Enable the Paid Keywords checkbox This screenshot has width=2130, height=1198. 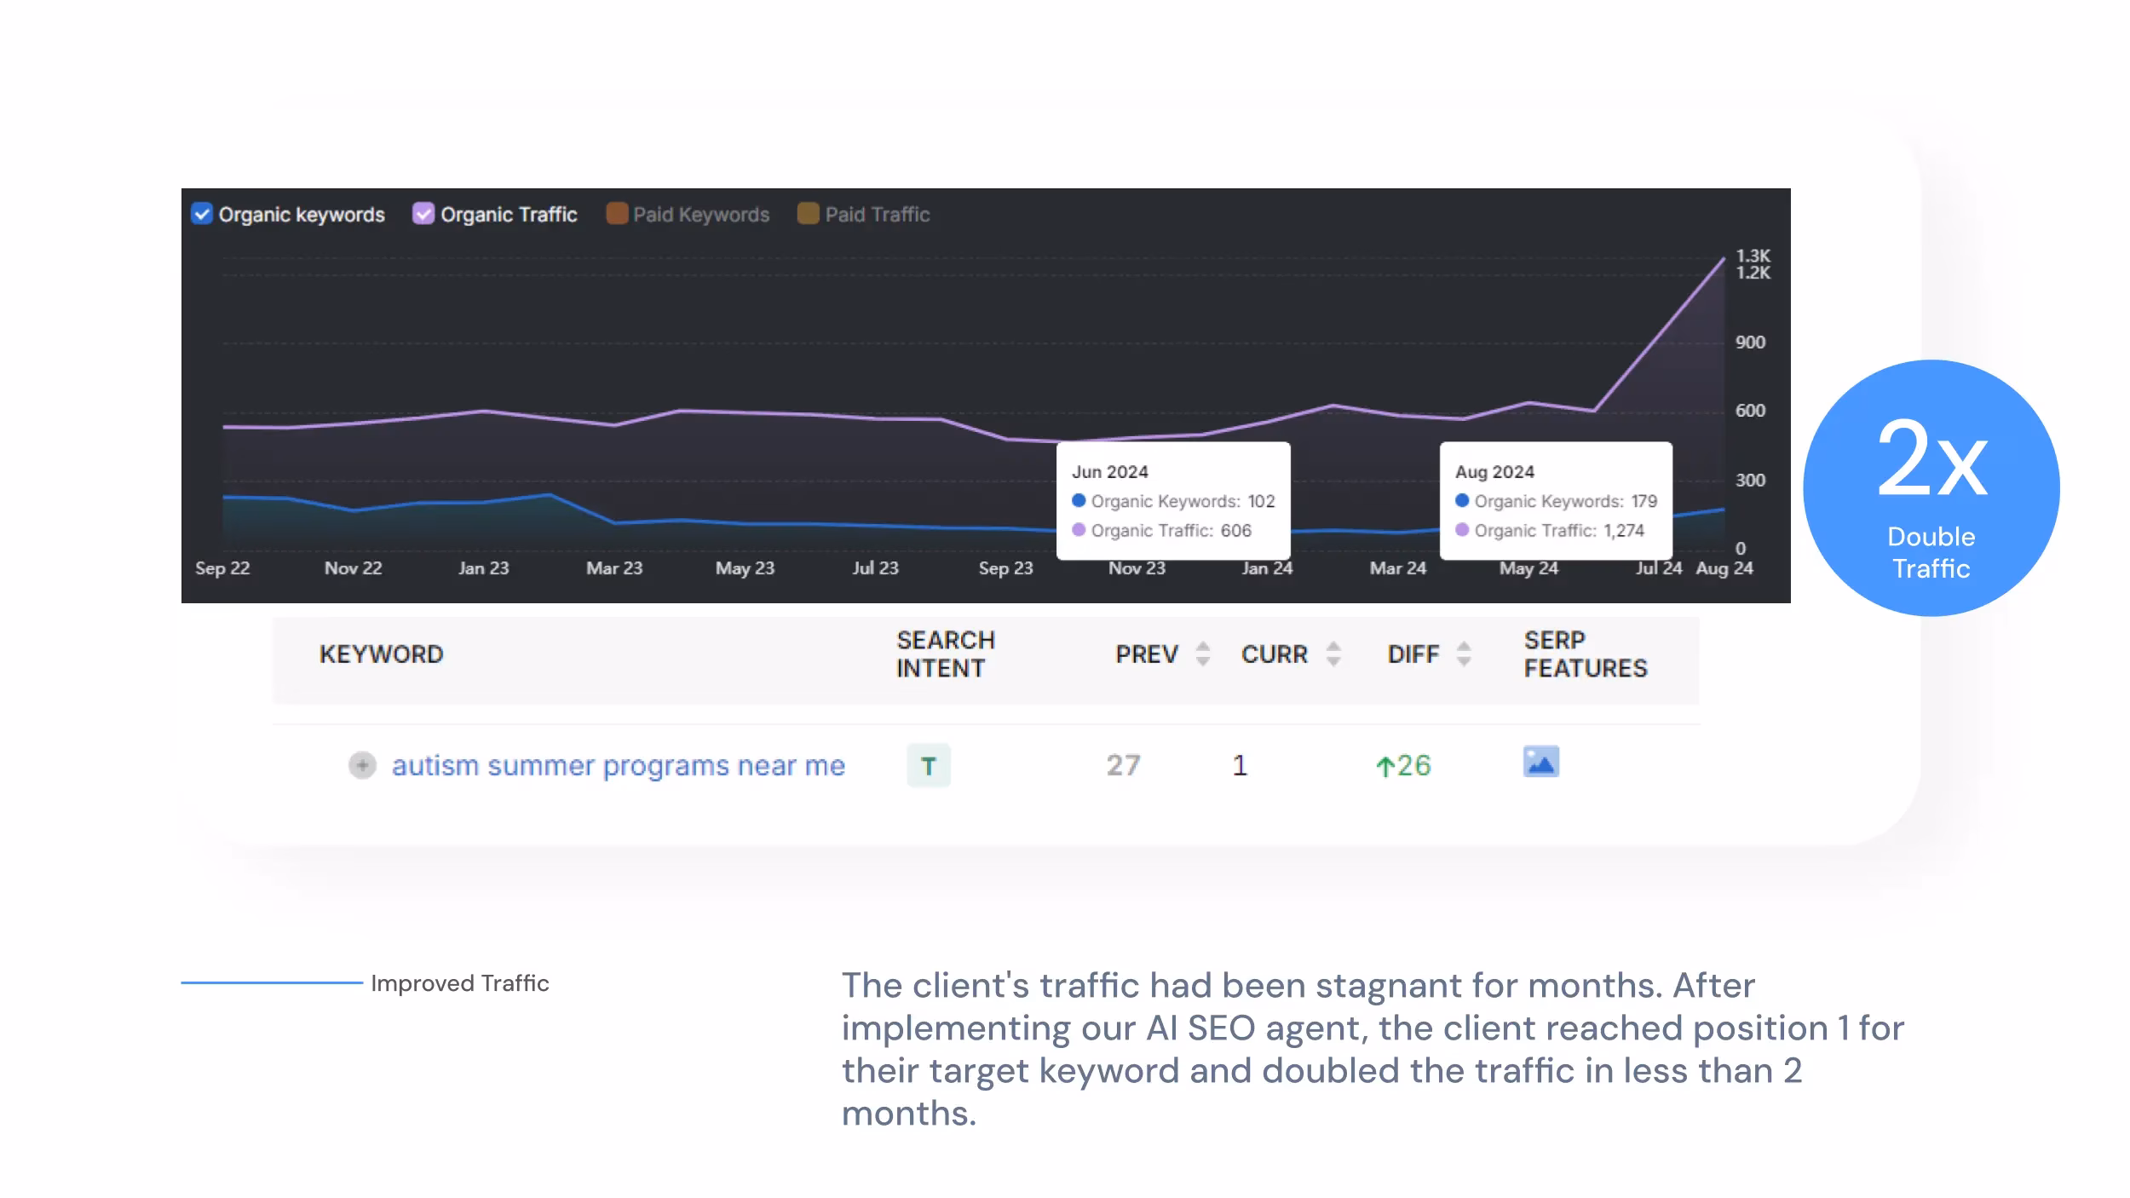(x=617, y=214)
